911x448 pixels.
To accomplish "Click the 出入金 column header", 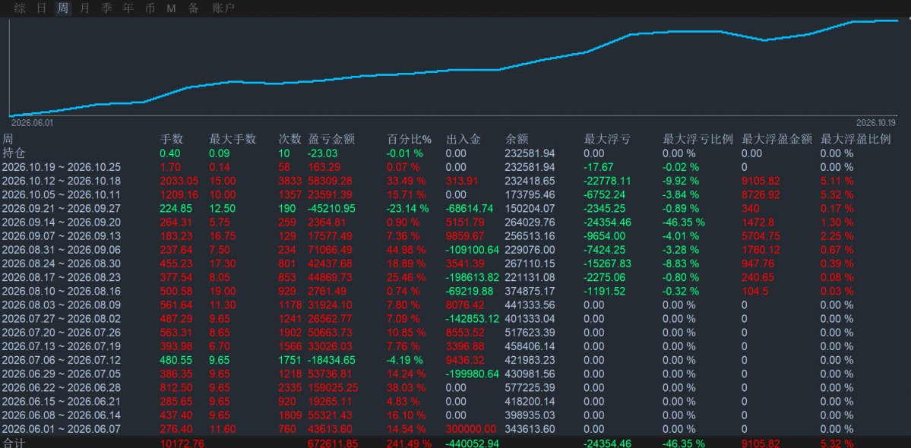I will 463,139.
